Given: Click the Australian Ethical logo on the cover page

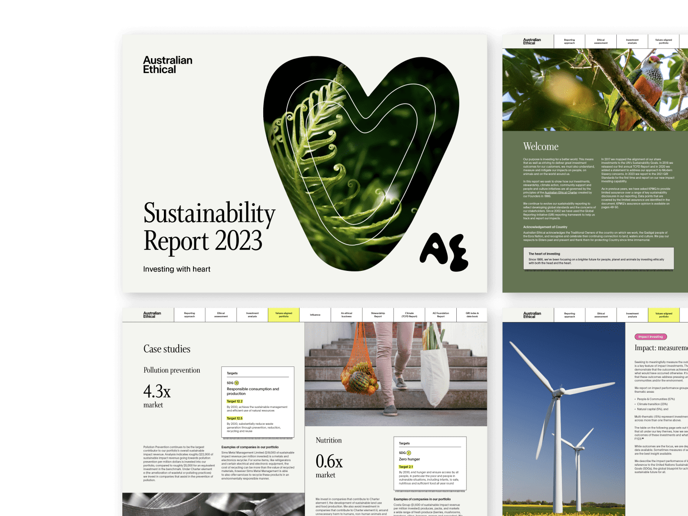Looking at the screenshot, I should click(168, 65).
